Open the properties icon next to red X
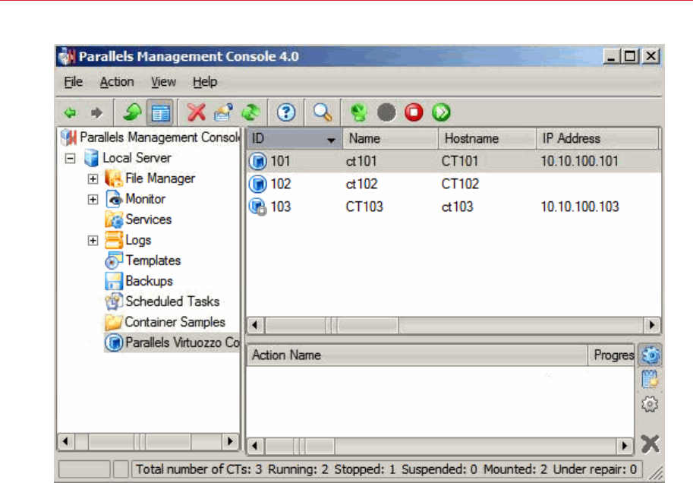This screenshot has height=483, width=693. click(x=224, y=112)
